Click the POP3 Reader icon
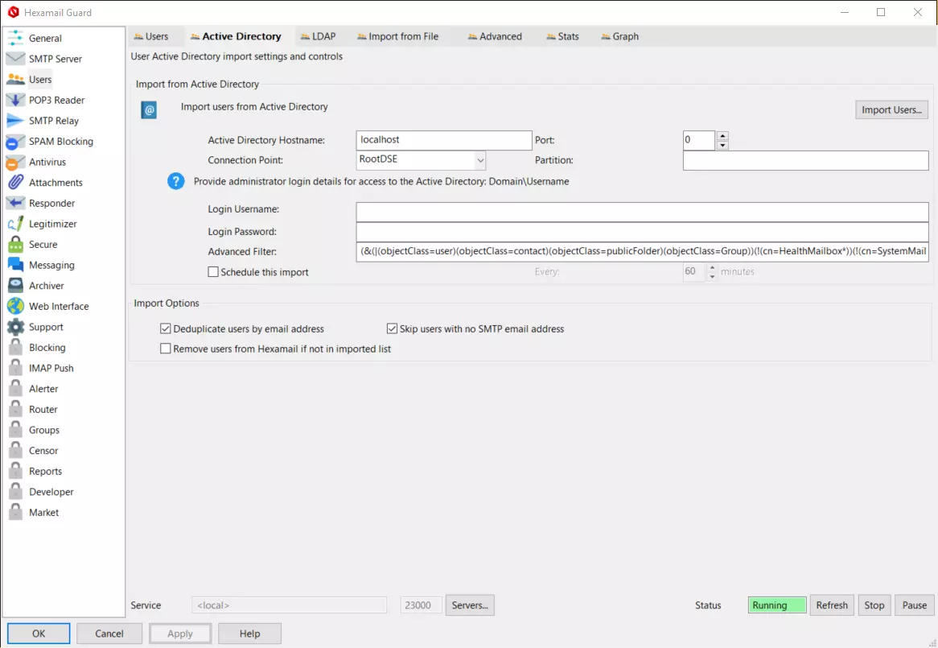This screenshot has height=648, width=938. [15, 101]
